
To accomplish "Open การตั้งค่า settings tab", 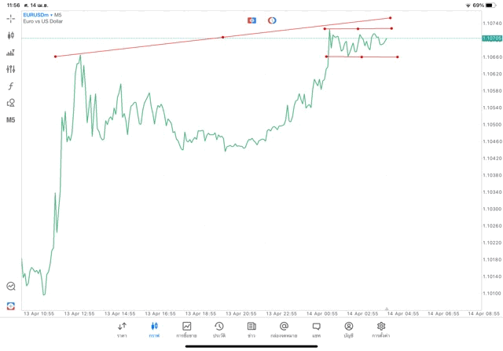I will [x=381, y=330].
